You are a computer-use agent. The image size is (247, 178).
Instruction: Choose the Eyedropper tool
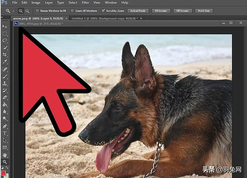click(x=5, y=62)
